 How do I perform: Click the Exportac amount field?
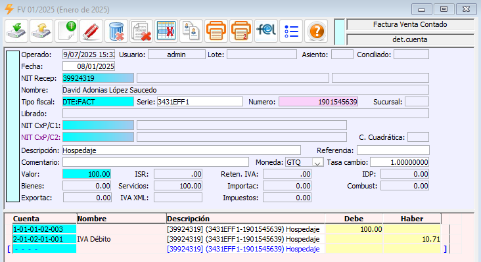pyautogui.click(x=87, y=198)
